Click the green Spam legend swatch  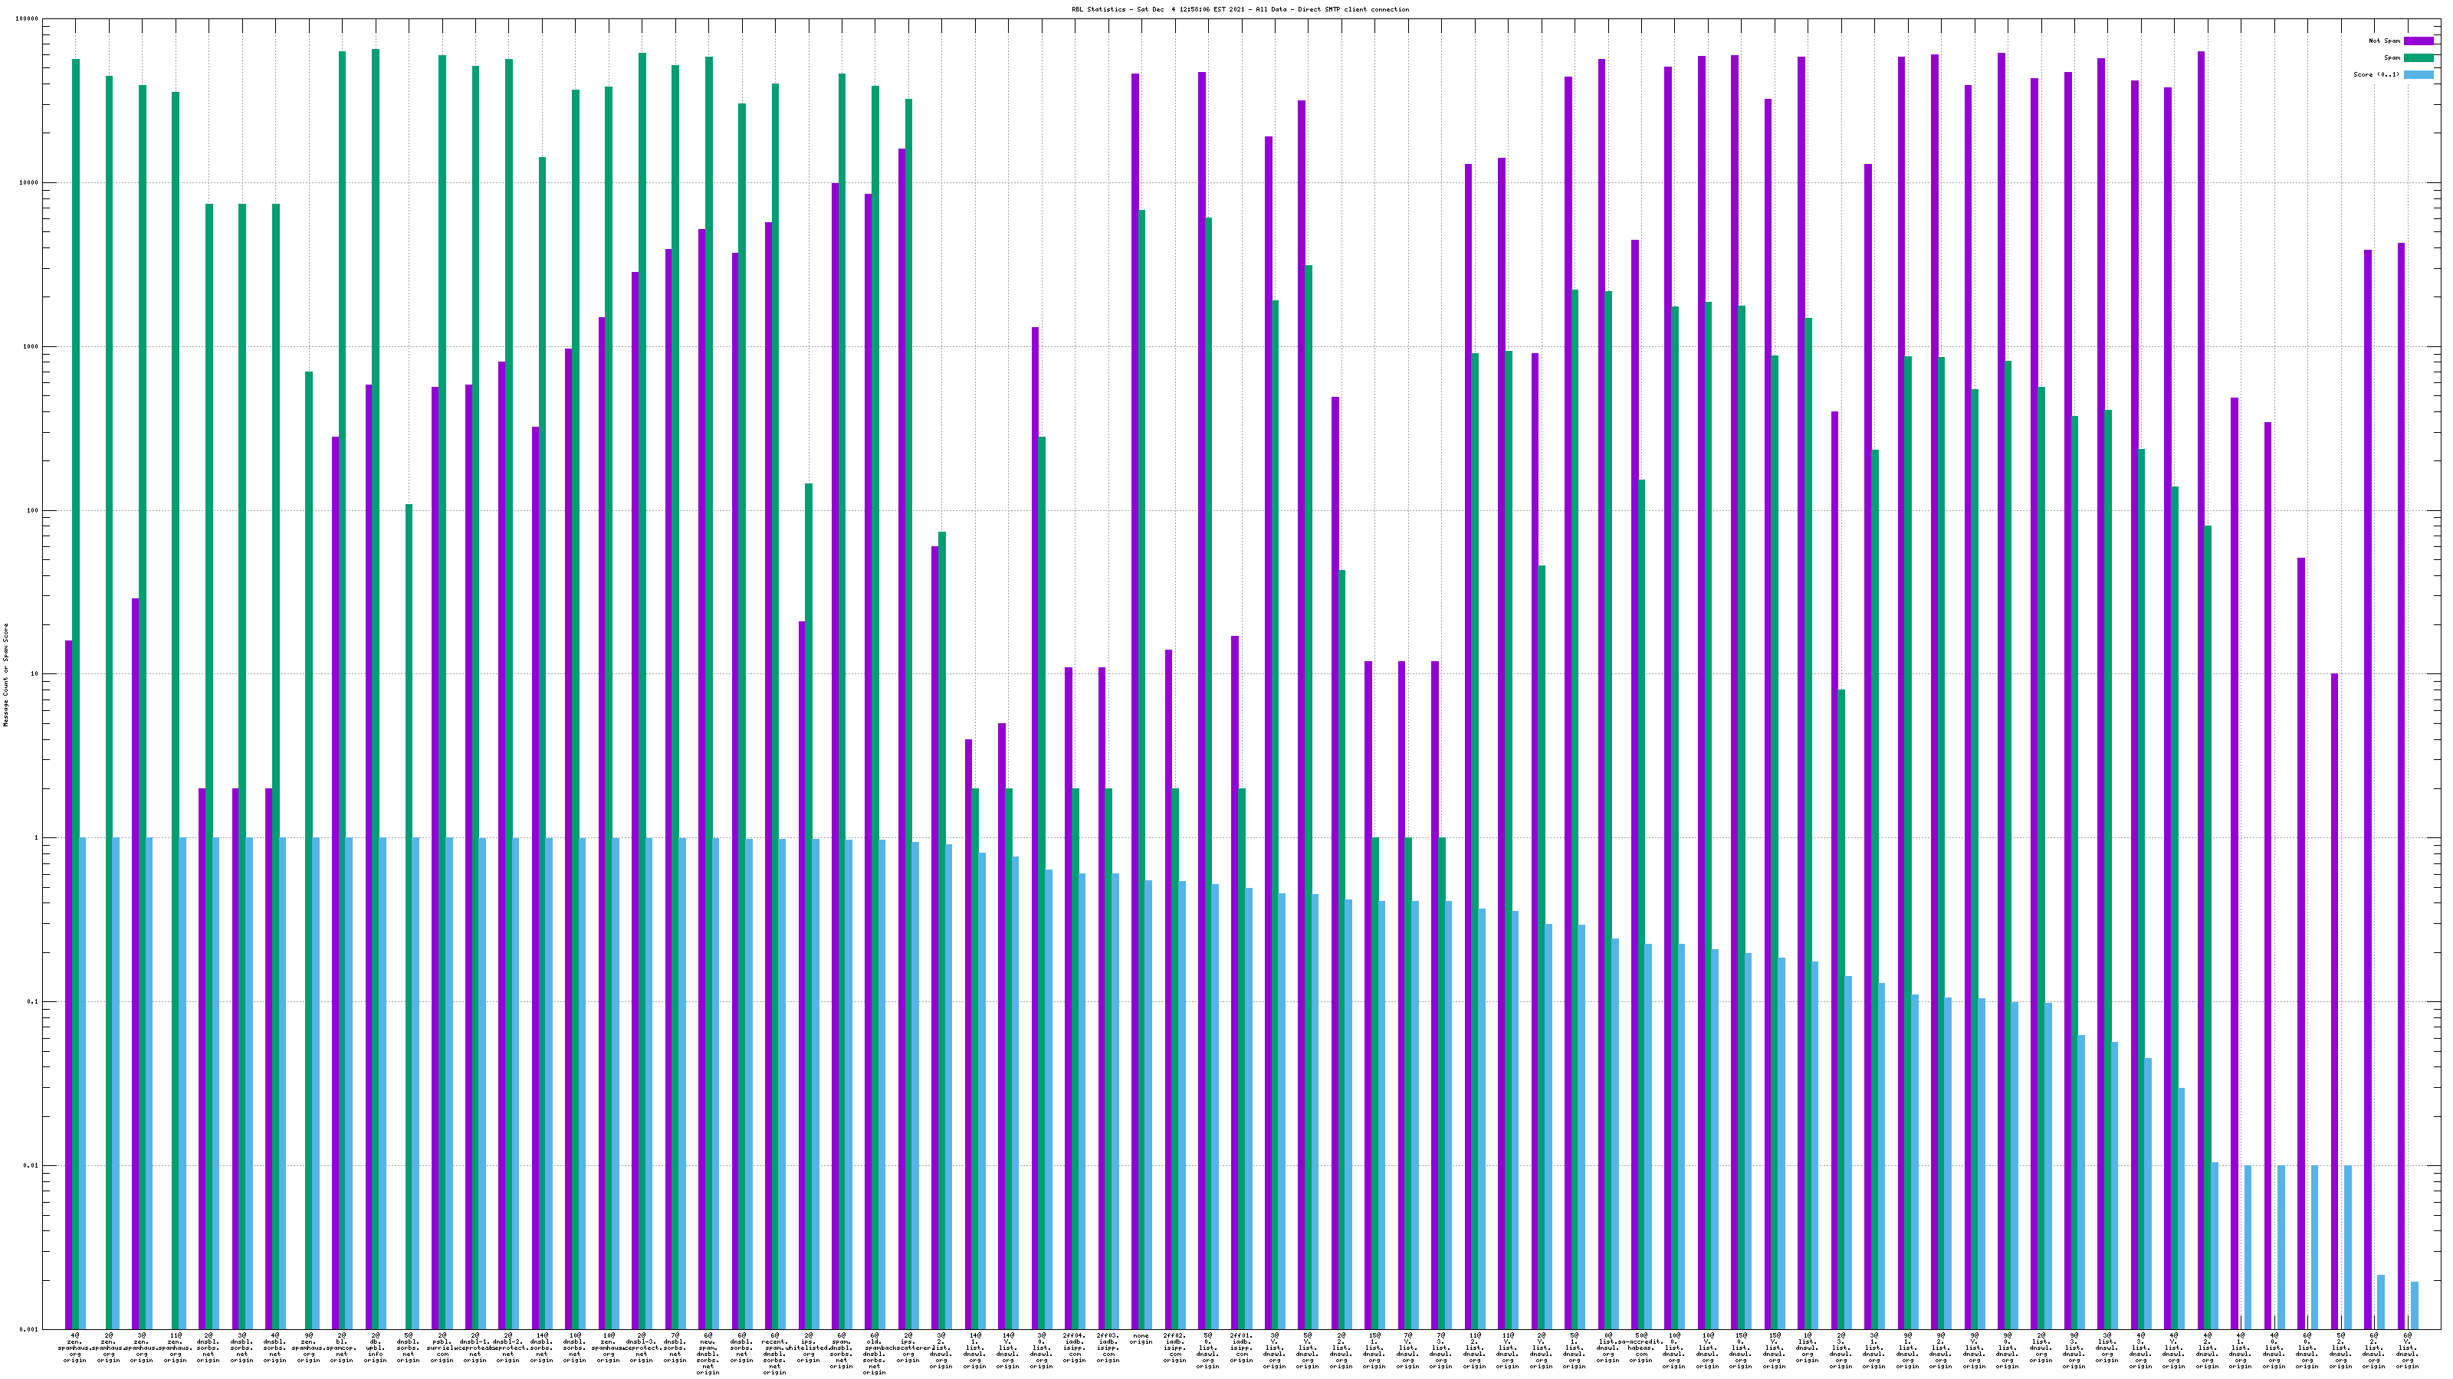pos(2418,58)
